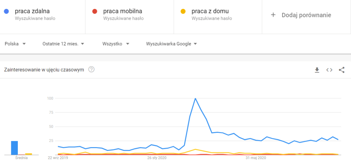This screenshot has height=168, width=351.
Task: Click the plus icon to add comparison
Action: coord(273,15)
